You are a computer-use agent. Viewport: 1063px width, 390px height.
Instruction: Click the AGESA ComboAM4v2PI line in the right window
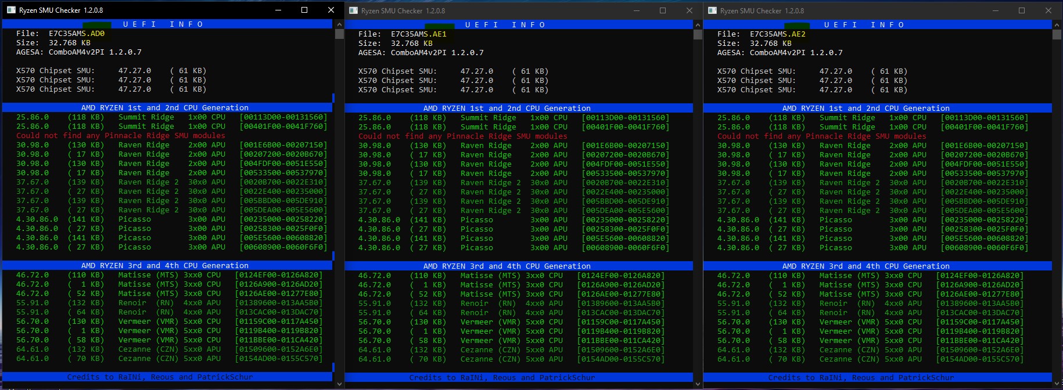[780, 53]
